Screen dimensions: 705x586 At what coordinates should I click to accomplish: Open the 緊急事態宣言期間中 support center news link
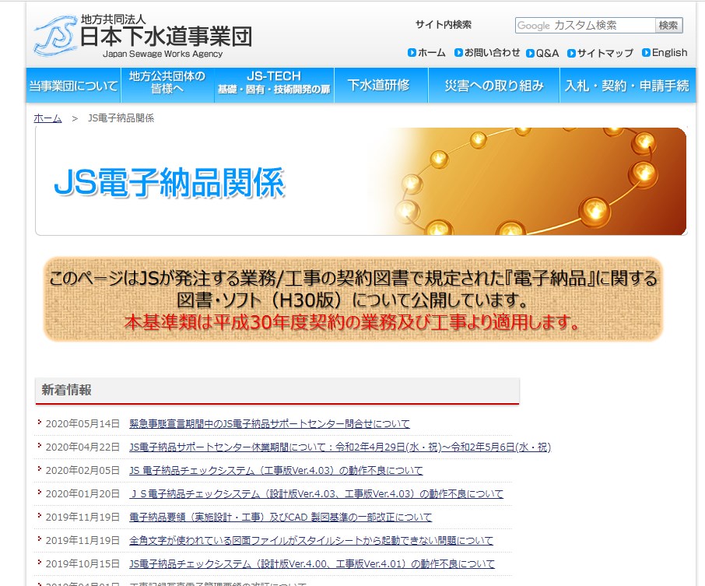coord(269,424)
